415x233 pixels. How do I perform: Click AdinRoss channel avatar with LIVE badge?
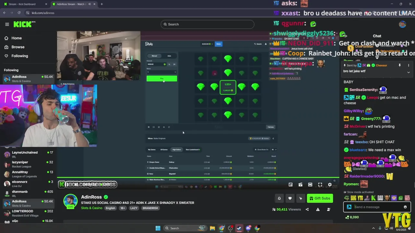click(70, 201)
